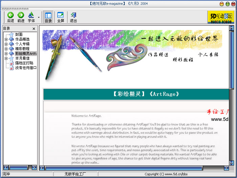This screenshot has height=178, width=237.
Task: Click the 退出 exit icon
Action: click(x=73, y=15)
